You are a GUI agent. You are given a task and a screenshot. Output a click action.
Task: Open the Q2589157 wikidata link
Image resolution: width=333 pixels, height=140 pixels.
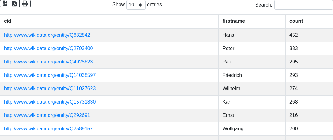pyautogui.click(x=48, y=129)
